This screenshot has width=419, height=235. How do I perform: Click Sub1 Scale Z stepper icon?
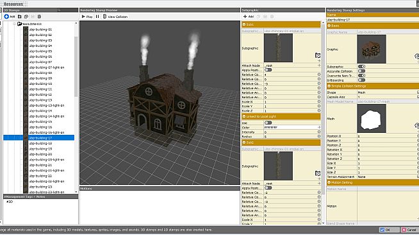pyautogui.click(x=319, y=111)
